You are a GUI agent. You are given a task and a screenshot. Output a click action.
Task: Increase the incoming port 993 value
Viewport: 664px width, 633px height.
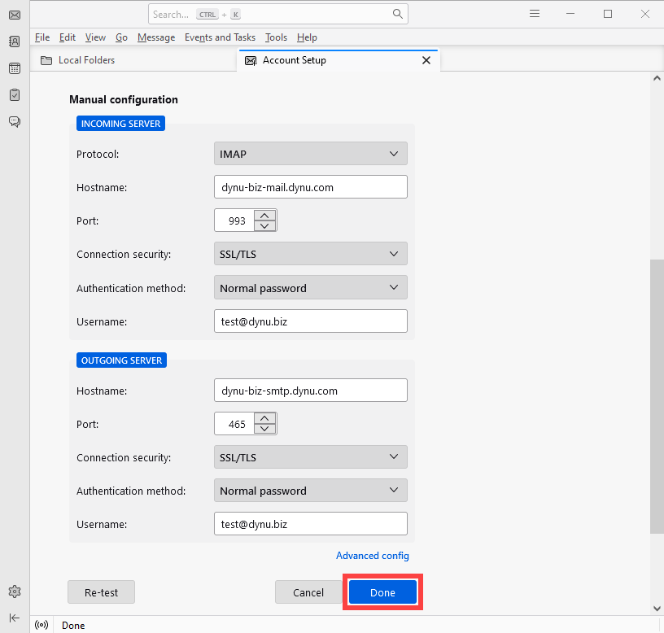click(x=264, y=216)
